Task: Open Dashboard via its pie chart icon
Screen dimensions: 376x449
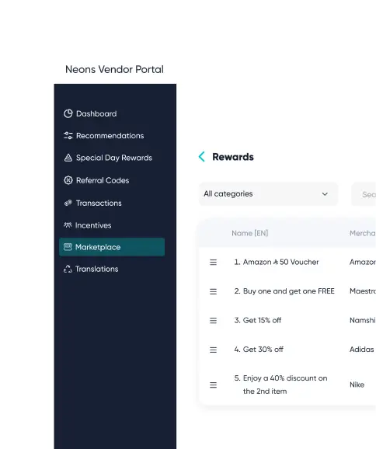Action: pyautogui.click(x=68, y=113)
